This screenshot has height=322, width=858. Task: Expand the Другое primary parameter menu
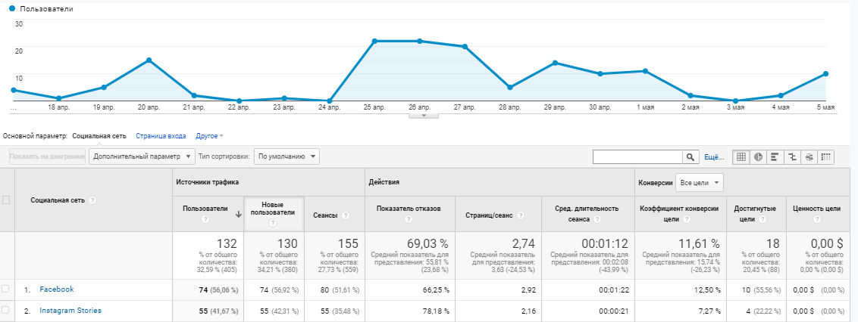(209, 136)
